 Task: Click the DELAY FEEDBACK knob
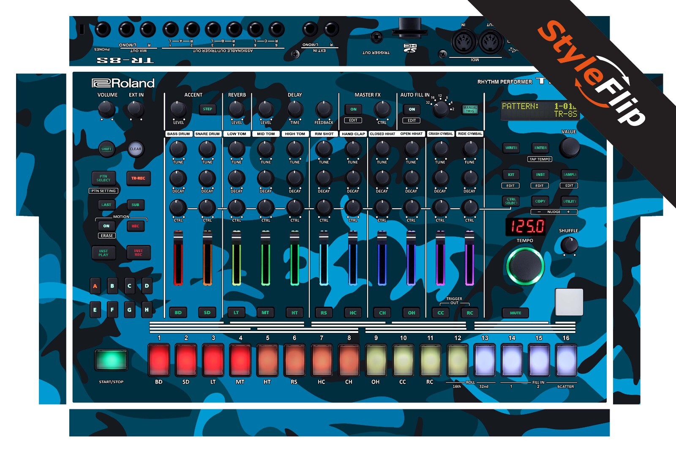tap(324, 109)
